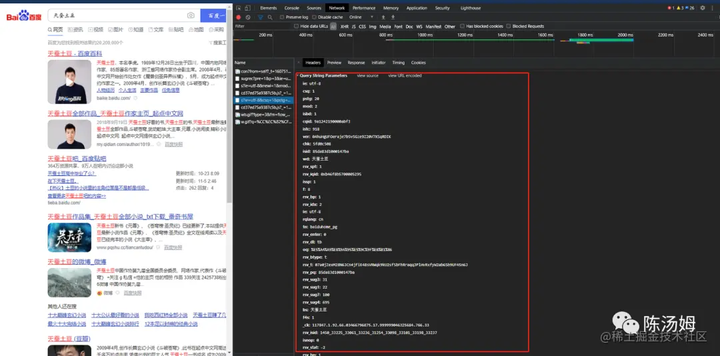Viewport: 720px width, 356px height.
Task: Select the sugrec?pre=1 request row
Action: tap(263, 79)
